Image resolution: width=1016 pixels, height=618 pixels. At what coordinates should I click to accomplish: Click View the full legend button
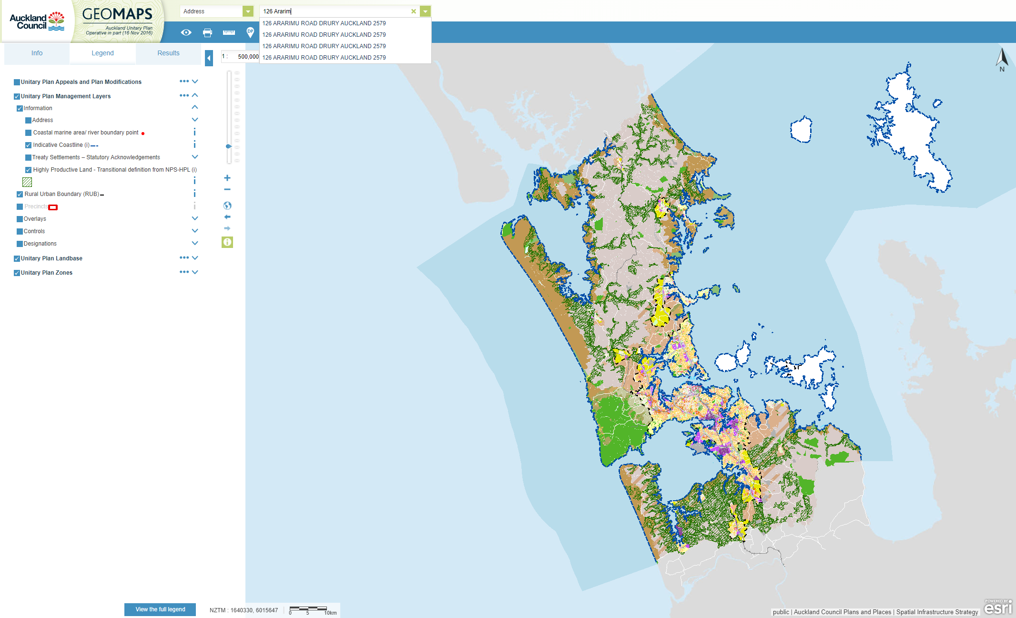160,609
